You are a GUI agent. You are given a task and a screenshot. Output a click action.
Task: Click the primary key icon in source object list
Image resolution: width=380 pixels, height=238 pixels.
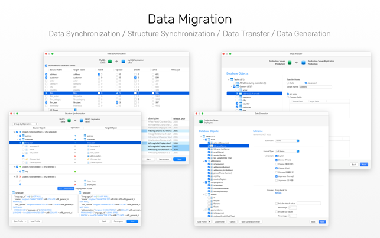(27, 159)
